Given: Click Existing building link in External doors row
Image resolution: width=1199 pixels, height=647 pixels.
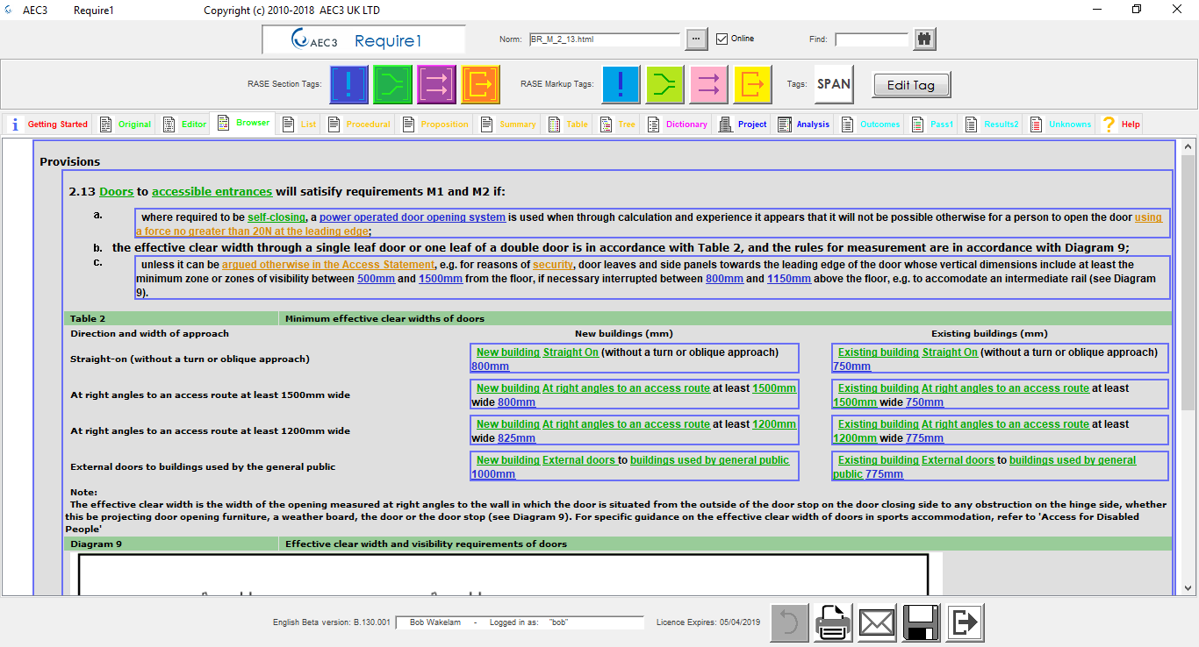Looking at the screenshot, I should [x=878, y=459].
